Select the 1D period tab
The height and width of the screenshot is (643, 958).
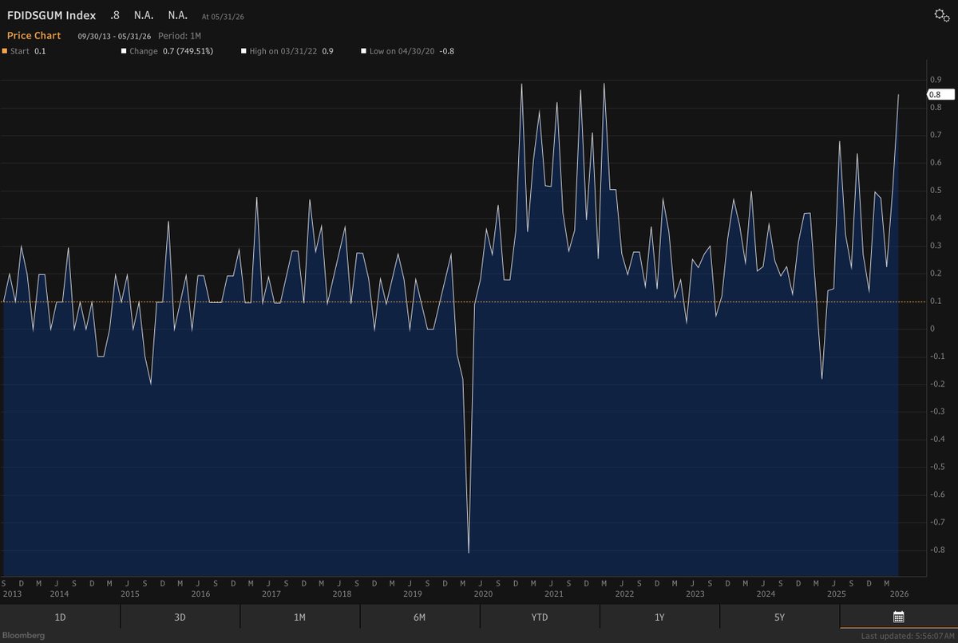click(x=60, y=617)
